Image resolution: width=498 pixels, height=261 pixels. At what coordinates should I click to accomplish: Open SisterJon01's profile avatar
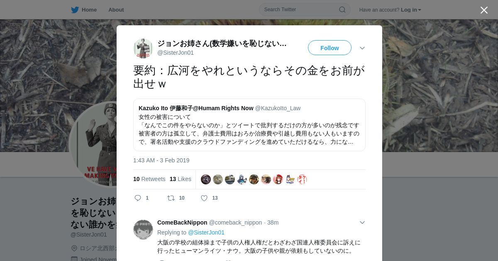click(x=143, y=48)
